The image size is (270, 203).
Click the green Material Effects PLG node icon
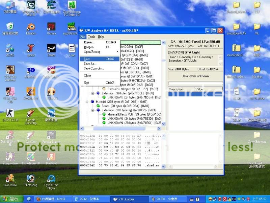point(104,114)
